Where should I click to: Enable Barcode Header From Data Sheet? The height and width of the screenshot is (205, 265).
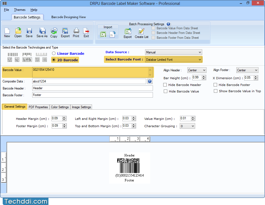click(x=153, y=33)
